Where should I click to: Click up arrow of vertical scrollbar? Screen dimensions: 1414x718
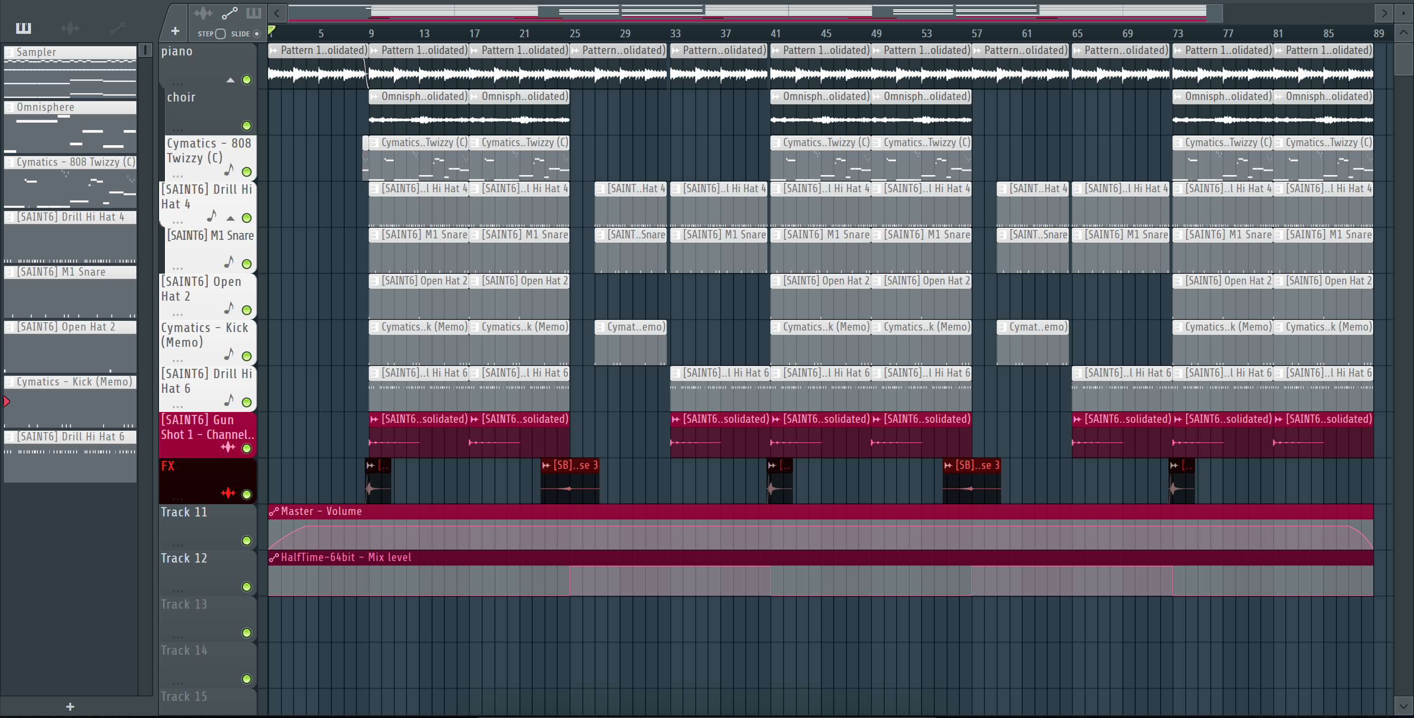[1403, 32]
